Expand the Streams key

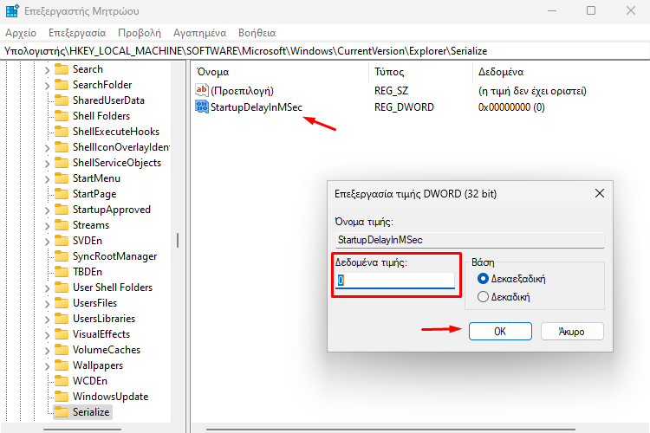point(48,226)
